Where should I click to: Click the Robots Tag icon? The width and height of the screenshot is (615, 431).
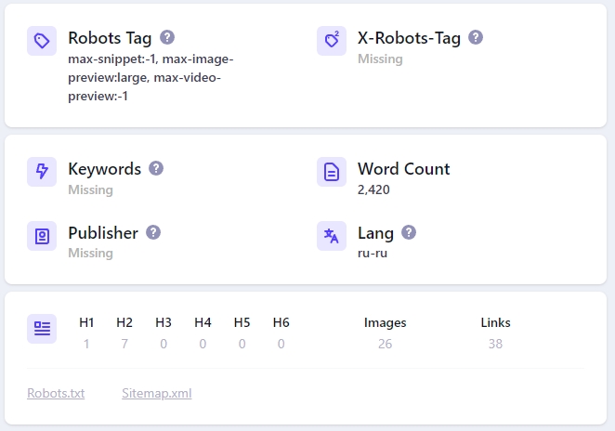[42, 41]
